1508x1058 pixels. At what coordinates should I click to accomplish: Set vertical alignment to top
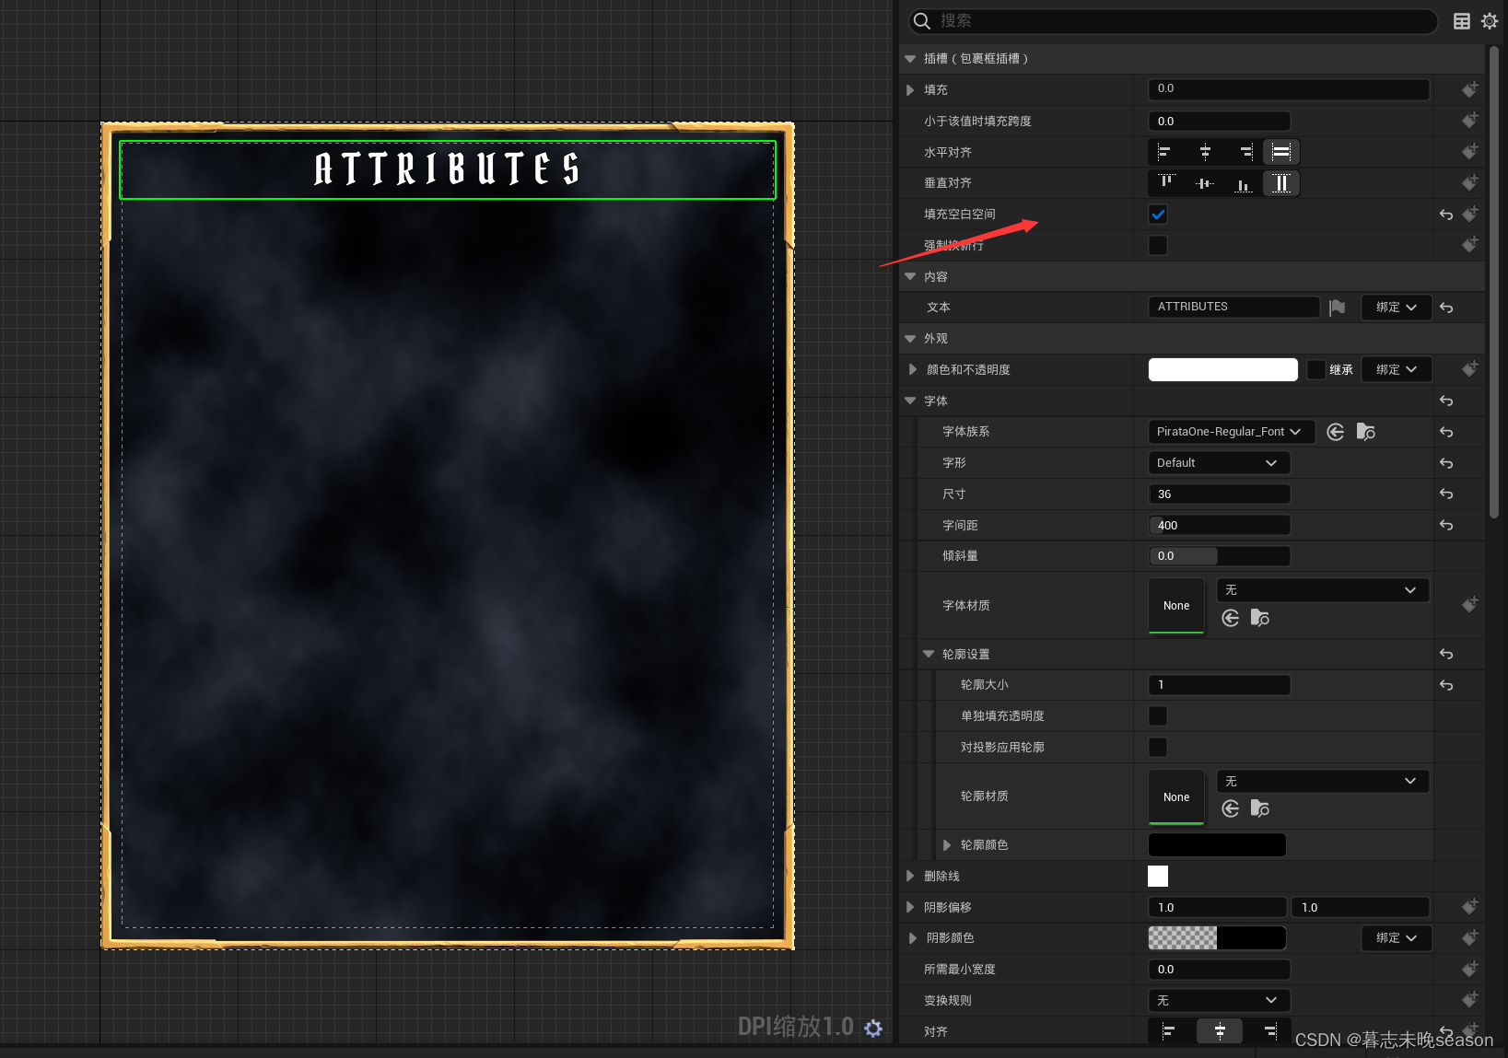point(1166,183)
